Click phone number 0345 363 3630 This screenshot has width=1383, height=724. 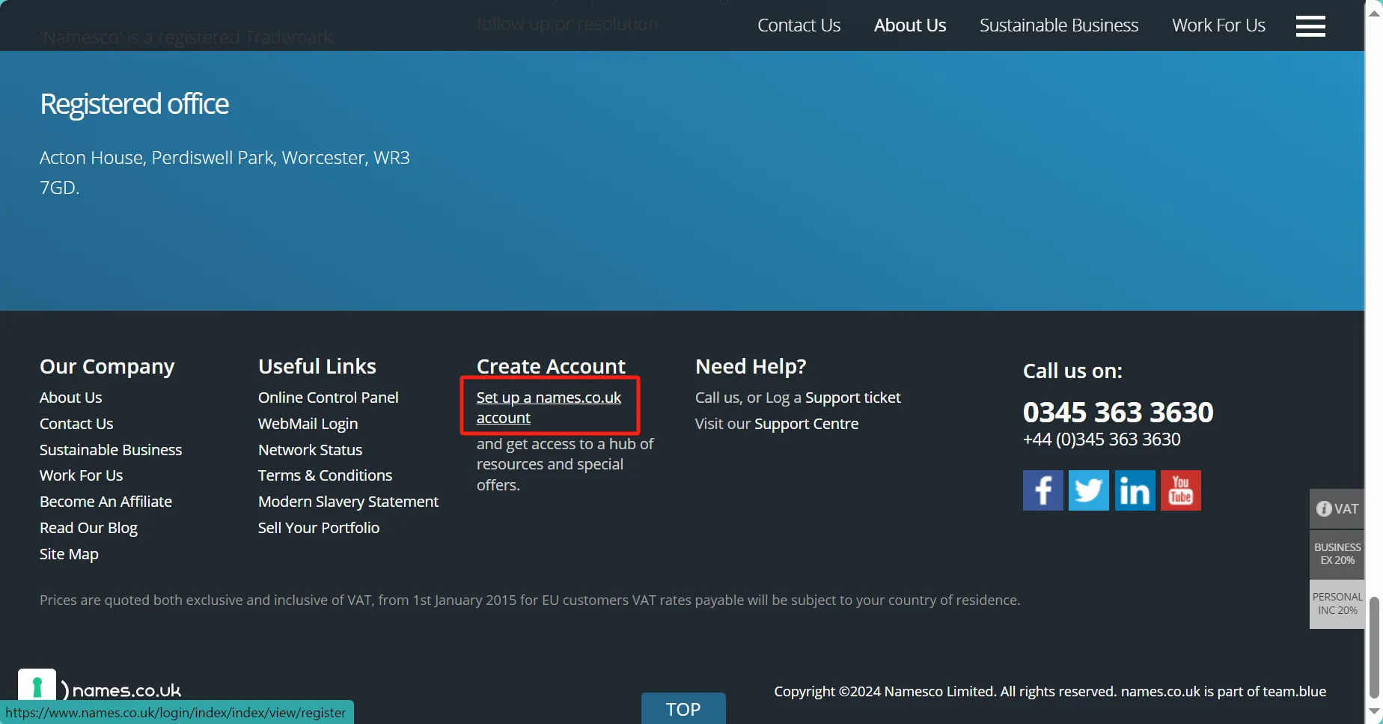(x=1118, y=412)
